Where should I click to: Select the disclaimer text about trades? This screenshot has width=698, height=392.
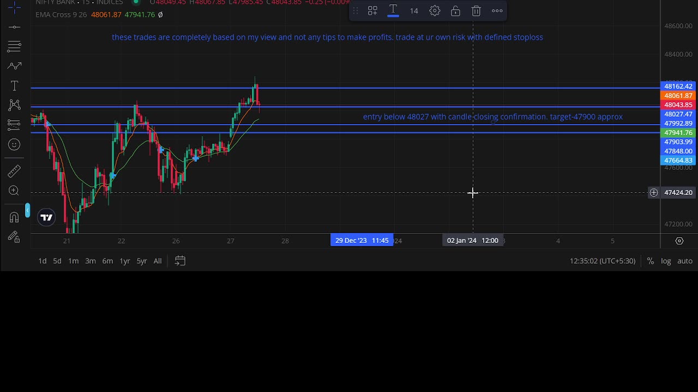[327, 37]
